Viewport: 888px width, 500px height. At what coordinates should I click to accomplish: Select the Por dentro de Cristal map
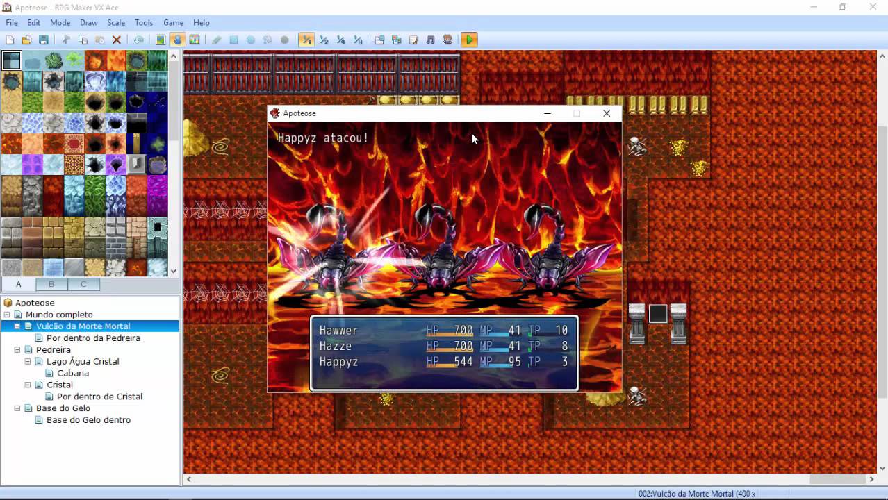click(99, 397)
